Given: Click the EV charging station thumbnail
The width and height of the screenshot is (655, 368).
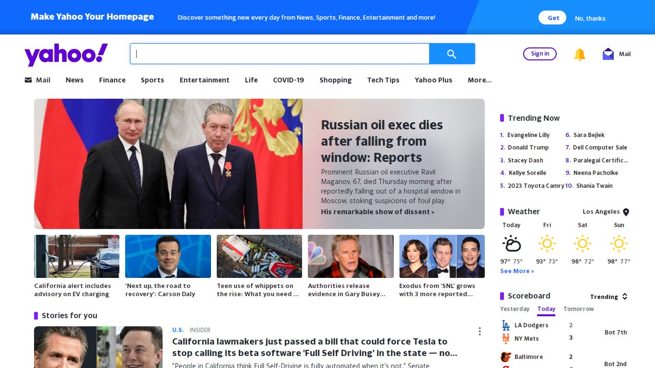Looking at the screenshot, I should tap(77, 256).
